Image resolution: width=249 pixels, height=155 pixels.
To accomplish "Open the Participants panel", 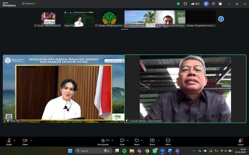I will click(103, 142).
